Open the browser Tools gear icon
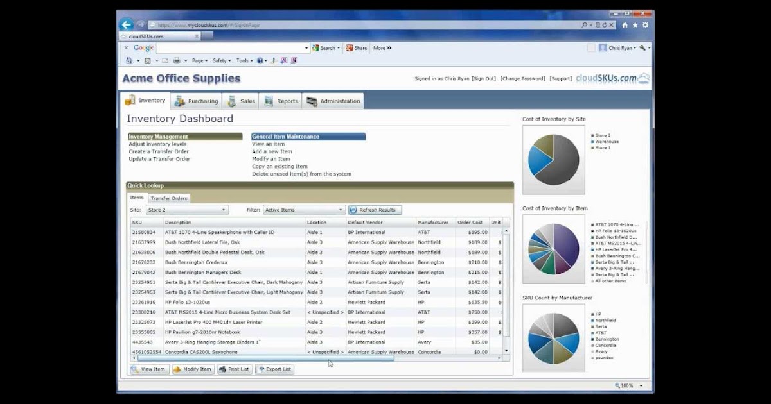The height and width of the screenshot is (404, 771). (645, 25)
